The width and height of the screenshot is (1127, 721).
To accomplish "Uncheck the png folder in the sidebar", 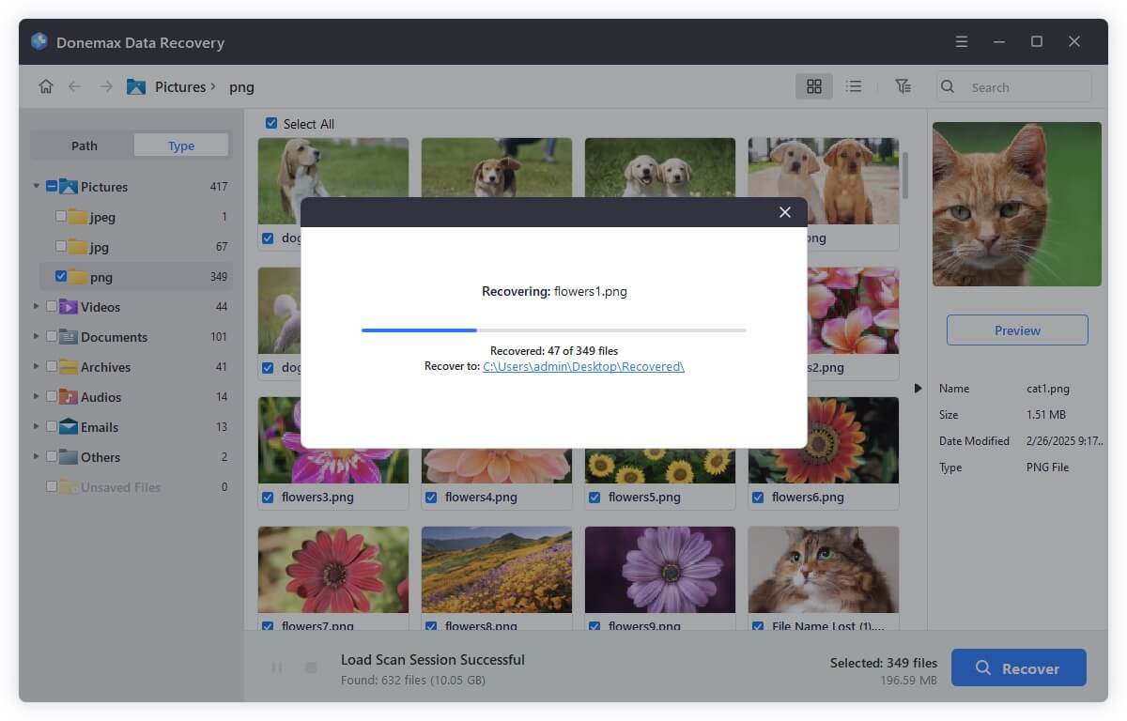I will pos(62,276).
